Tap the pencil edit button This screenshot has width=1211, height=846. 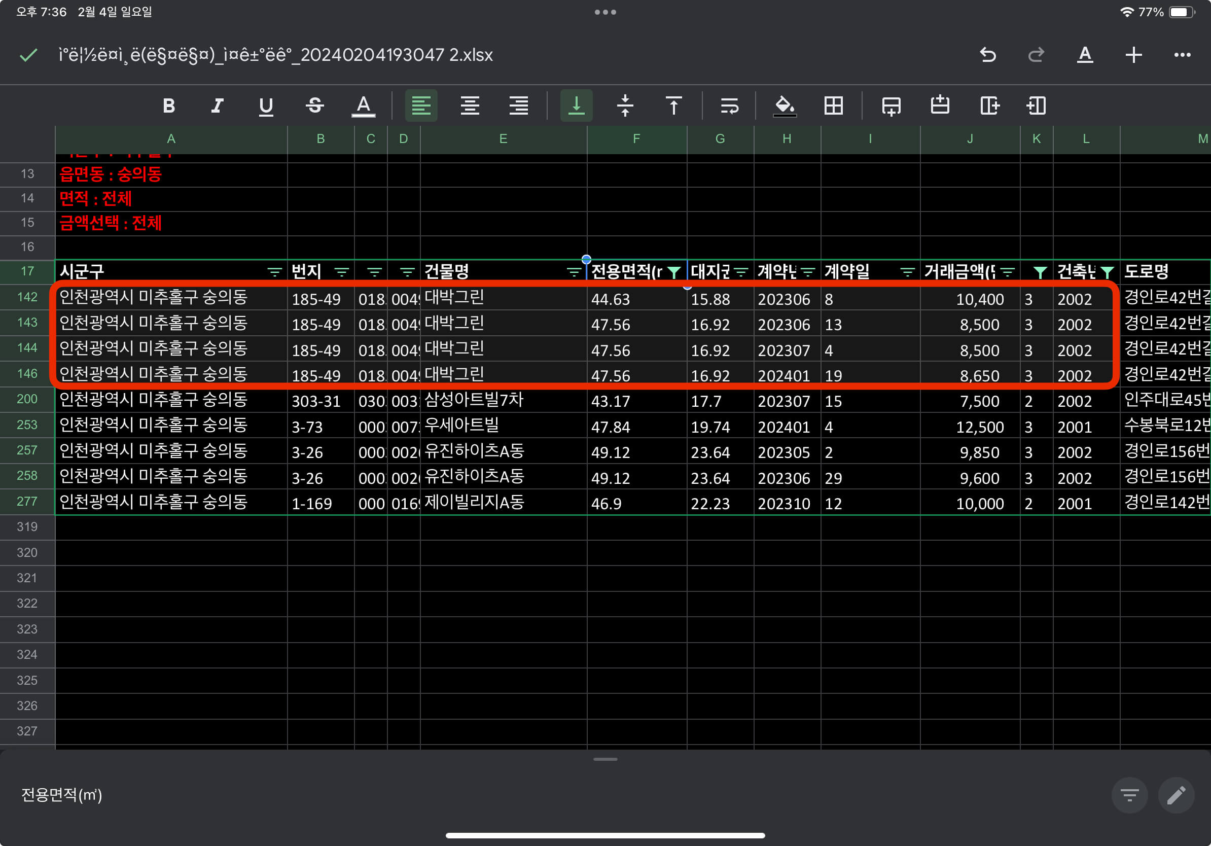coord(1176,795)
